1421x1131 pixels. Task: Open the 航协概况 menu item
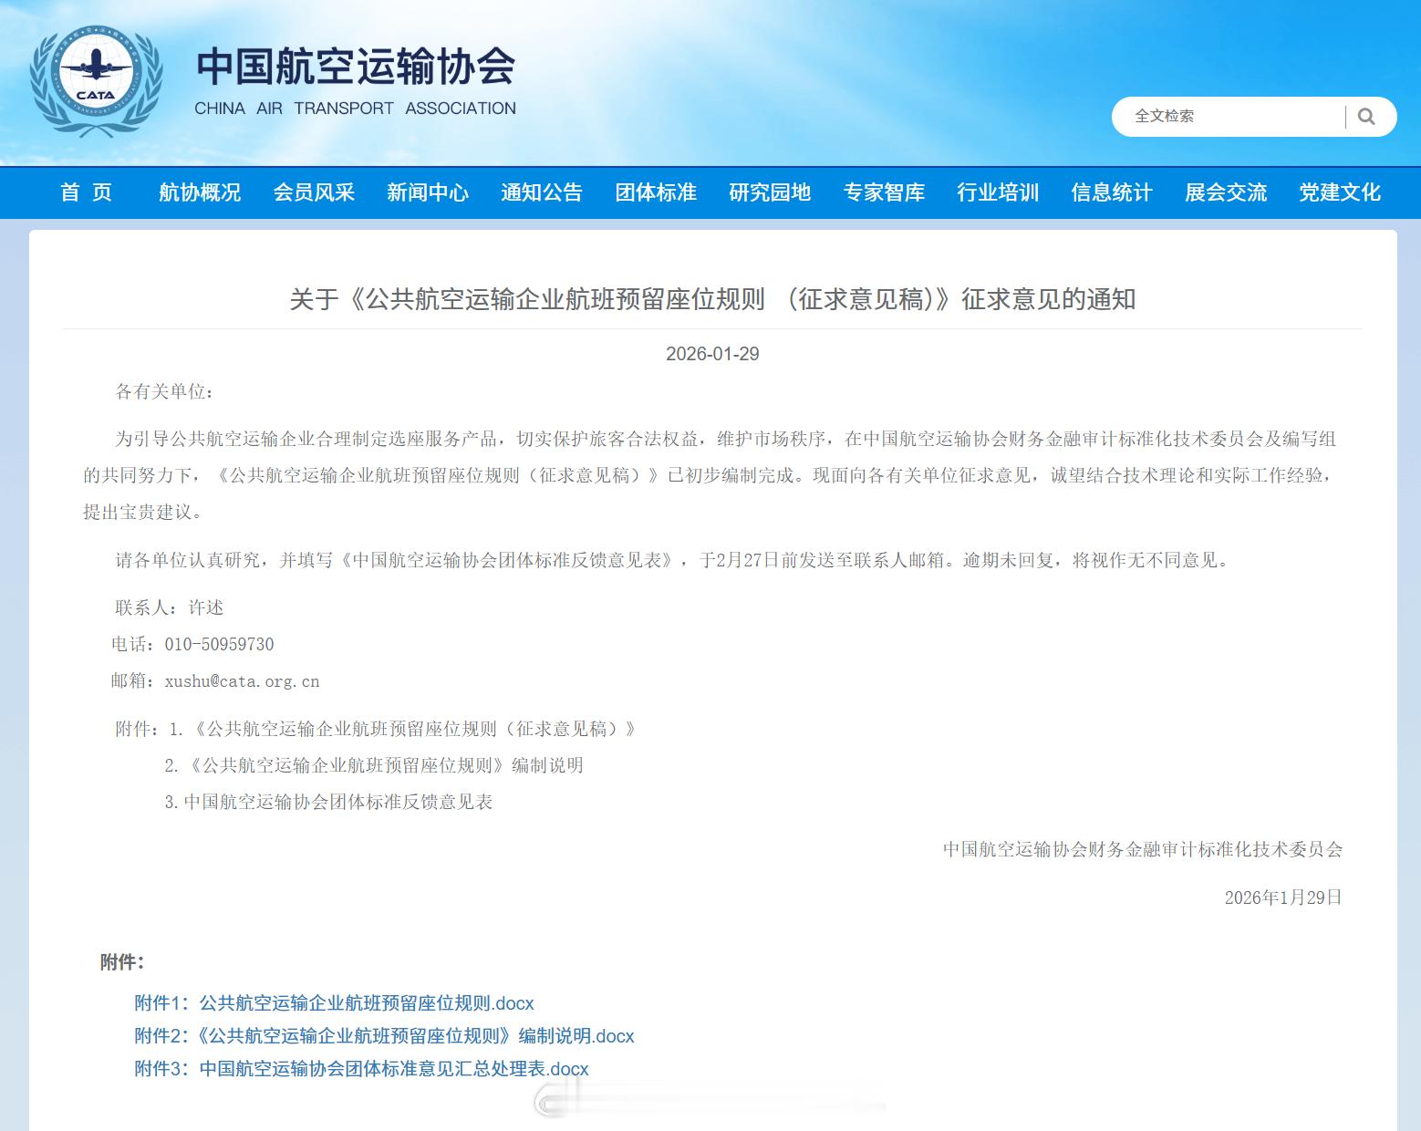(x=200, y=192)
